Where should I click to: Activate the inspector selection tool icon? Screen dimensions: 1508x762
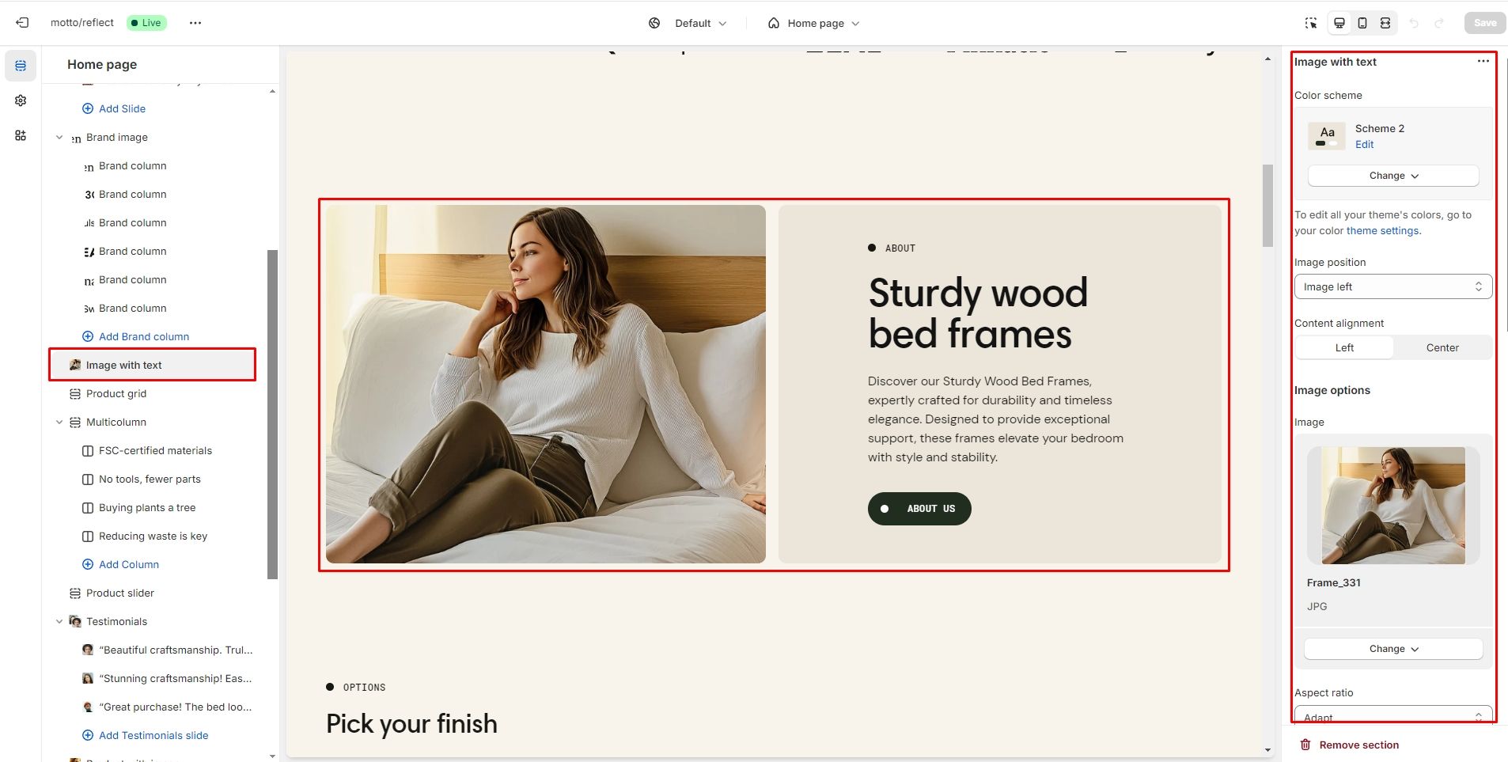[1311, 23]
